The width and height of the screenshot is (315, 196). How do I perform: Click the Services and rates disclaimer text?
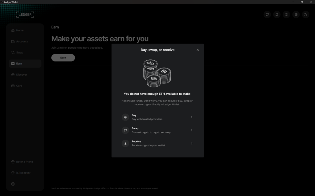105,188
